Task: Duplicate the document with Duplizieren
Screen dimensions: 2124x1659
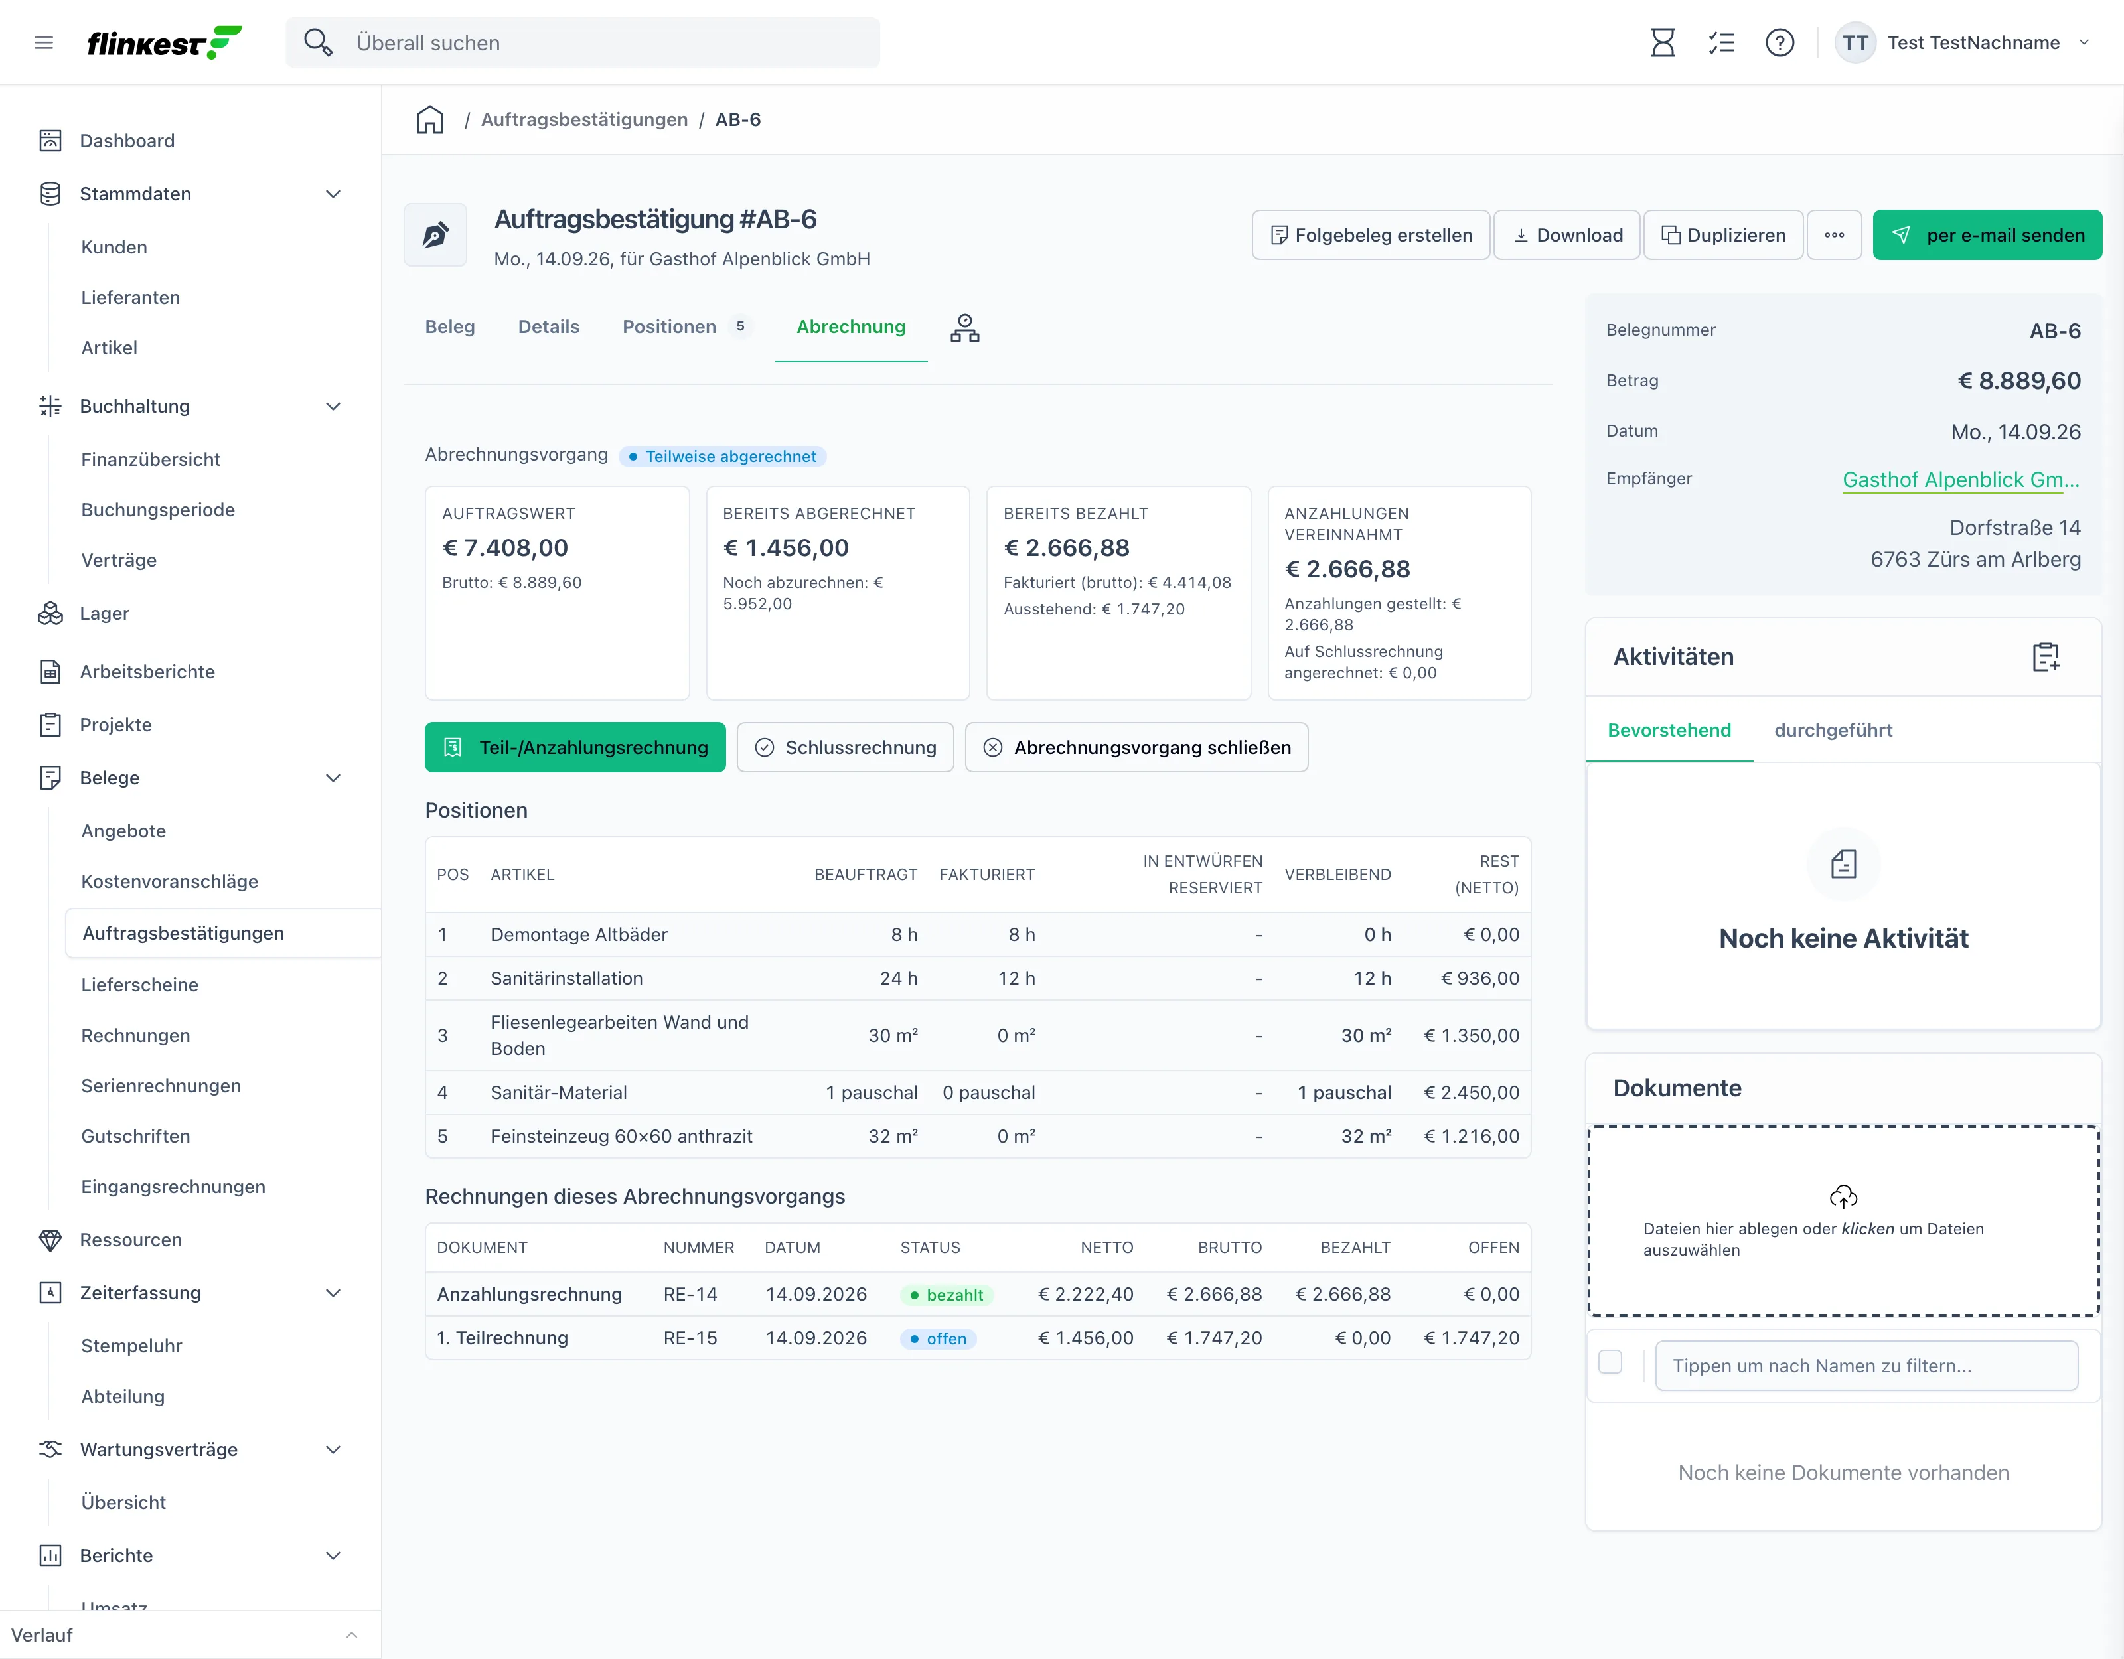Action: click(1723, 236)
